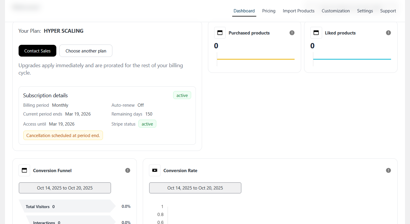Expand the Conversion Rate date range selector

(195, 188)
